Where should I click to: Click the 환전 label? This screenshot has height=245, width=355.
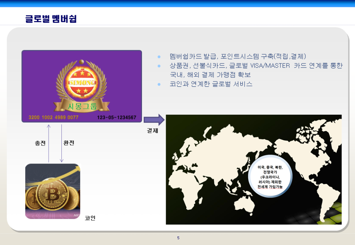pyautogui.click(x=69, y=143)
